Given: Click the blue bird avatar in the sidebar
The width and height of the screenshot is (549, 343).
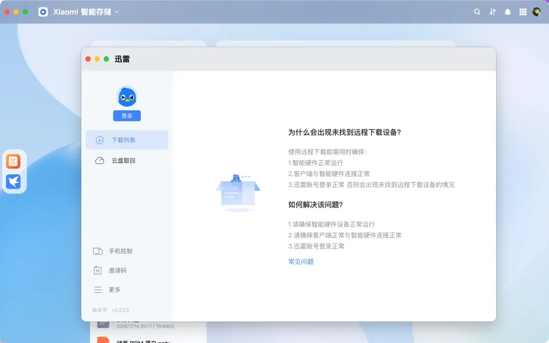Looking at the screenshot, I should (127, 96).
